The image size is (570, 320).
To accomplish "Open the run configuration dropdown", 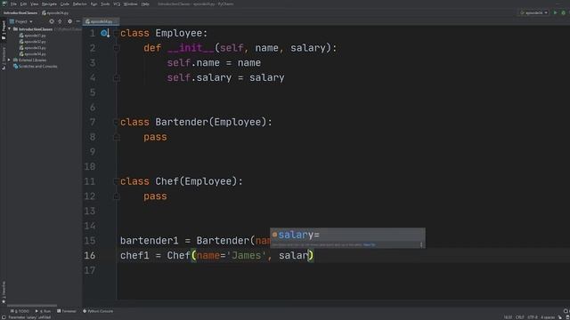I will (533, 12).
